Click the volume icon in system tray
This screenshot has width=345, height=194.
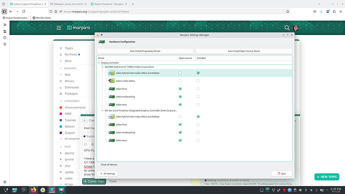pyautogui.click(x=300, y=190)
